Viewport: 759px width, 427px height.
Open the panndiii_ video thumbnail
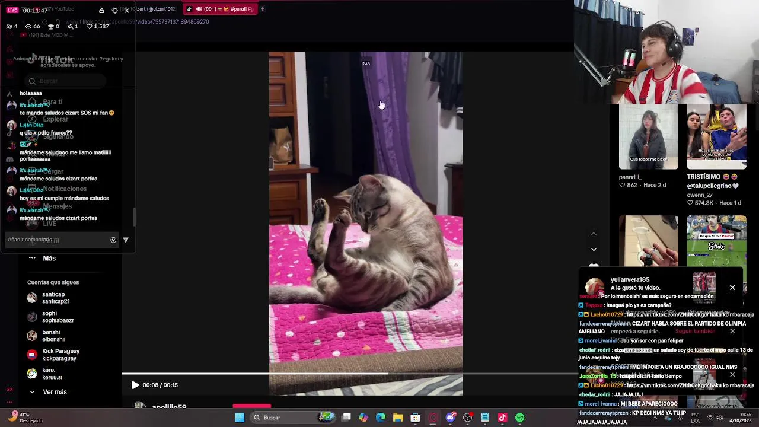click(649, 137)
